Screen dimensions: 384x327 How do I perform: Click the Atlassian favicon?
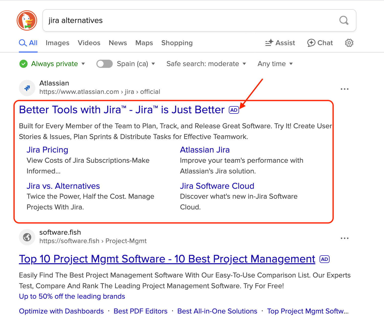pyautogui.click(x=27, y=88)
